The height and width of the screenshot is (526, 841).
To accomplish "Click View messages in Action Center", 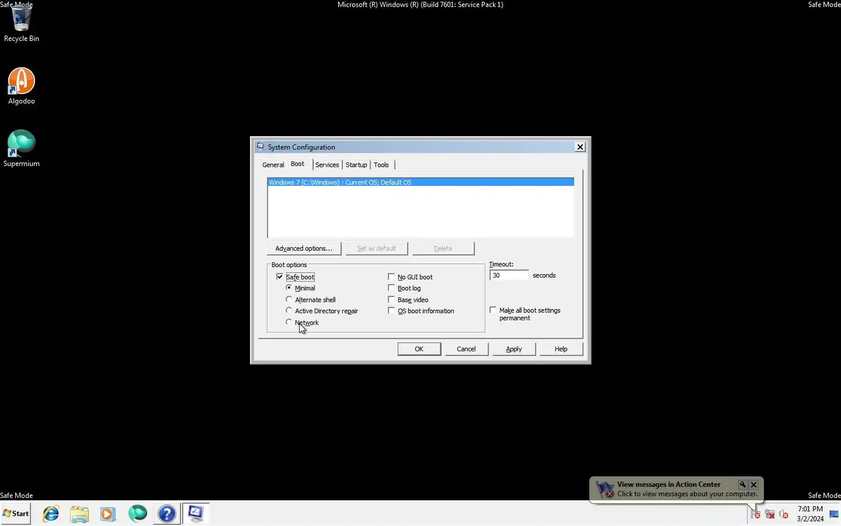I will tap(669, 485).
